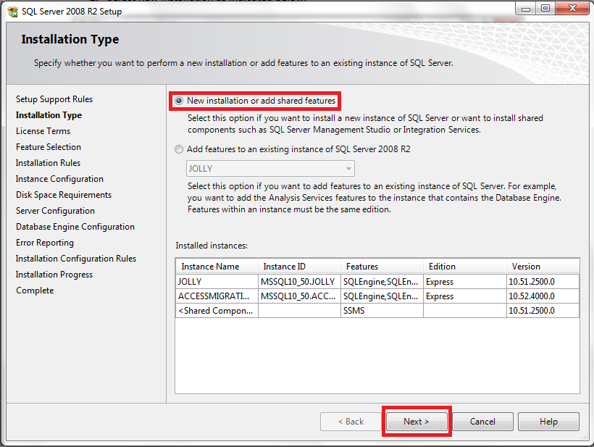Sort by Instance Name column header
This screenshot has height=447, width=594.
(217, 267)
